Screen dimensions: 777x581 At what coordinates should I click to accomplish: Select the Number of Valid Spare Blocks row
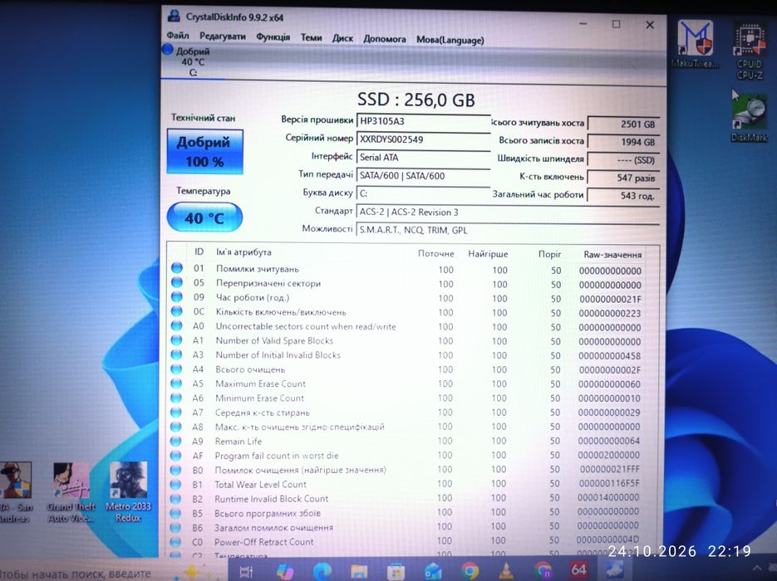pyautogui.click(x=406, y=341)
